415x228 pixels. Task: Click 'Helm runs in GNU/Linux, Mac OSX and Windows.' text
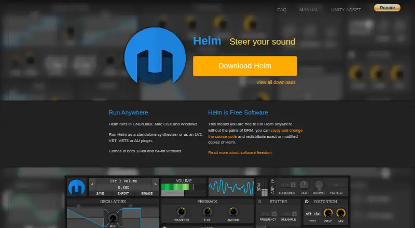[x=153, y=124]
